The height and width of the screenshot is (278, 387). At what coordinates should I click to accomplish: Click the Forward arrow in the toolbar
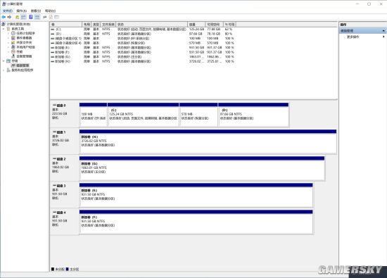(x=9, y=17)
